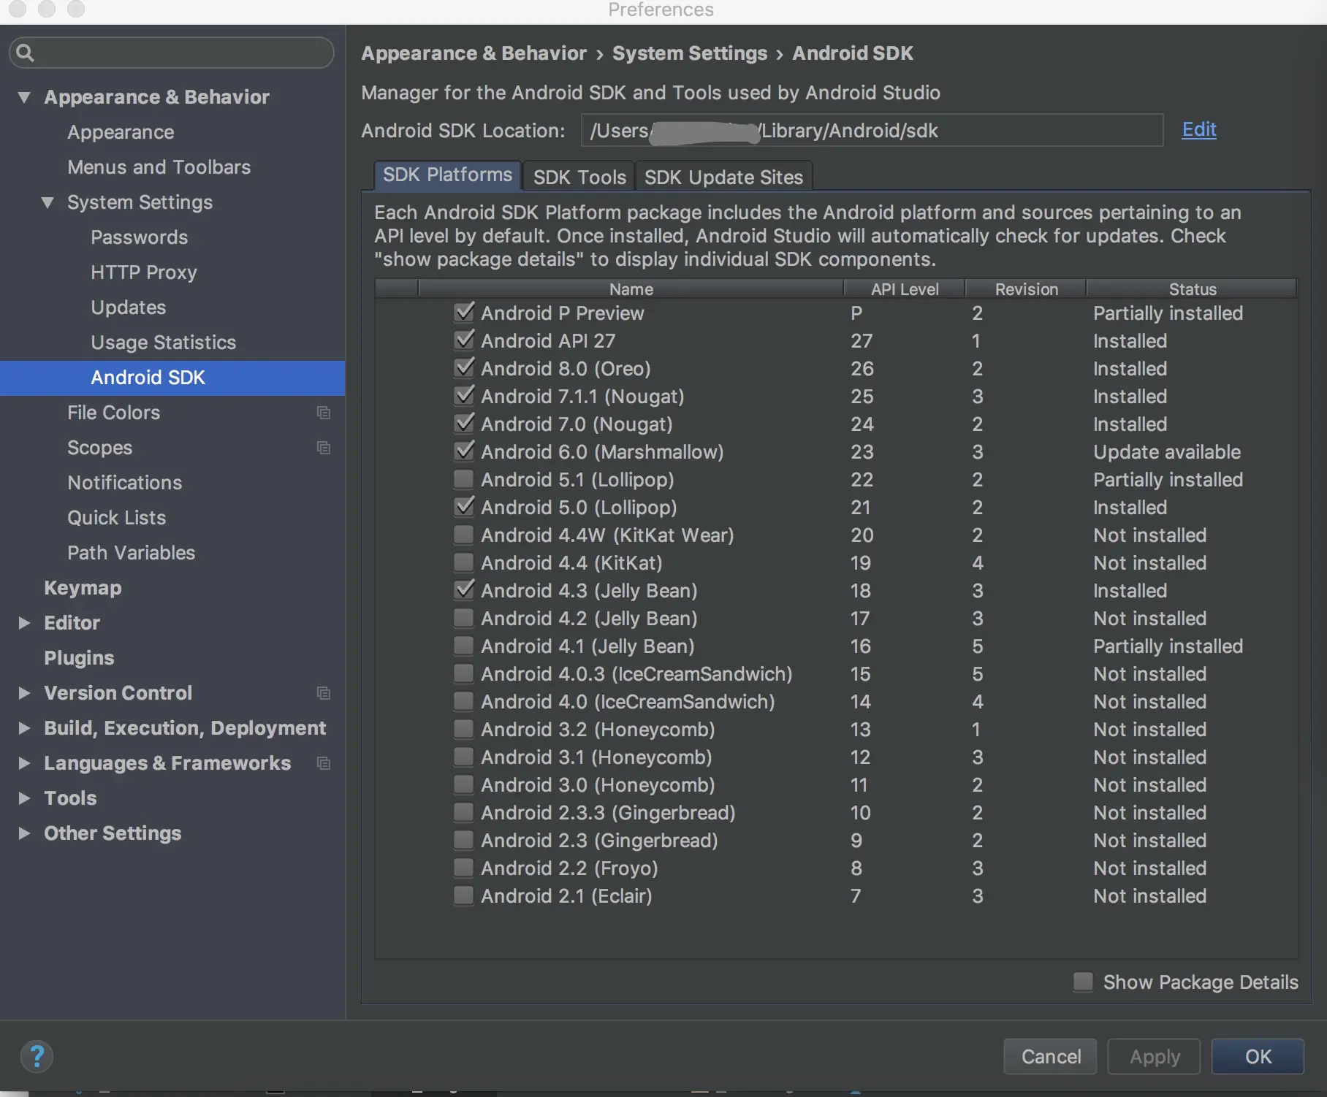1327x1097 pixels.
Task: Select Quick Lists in the sidebar
Action: (x=116, y=518)
